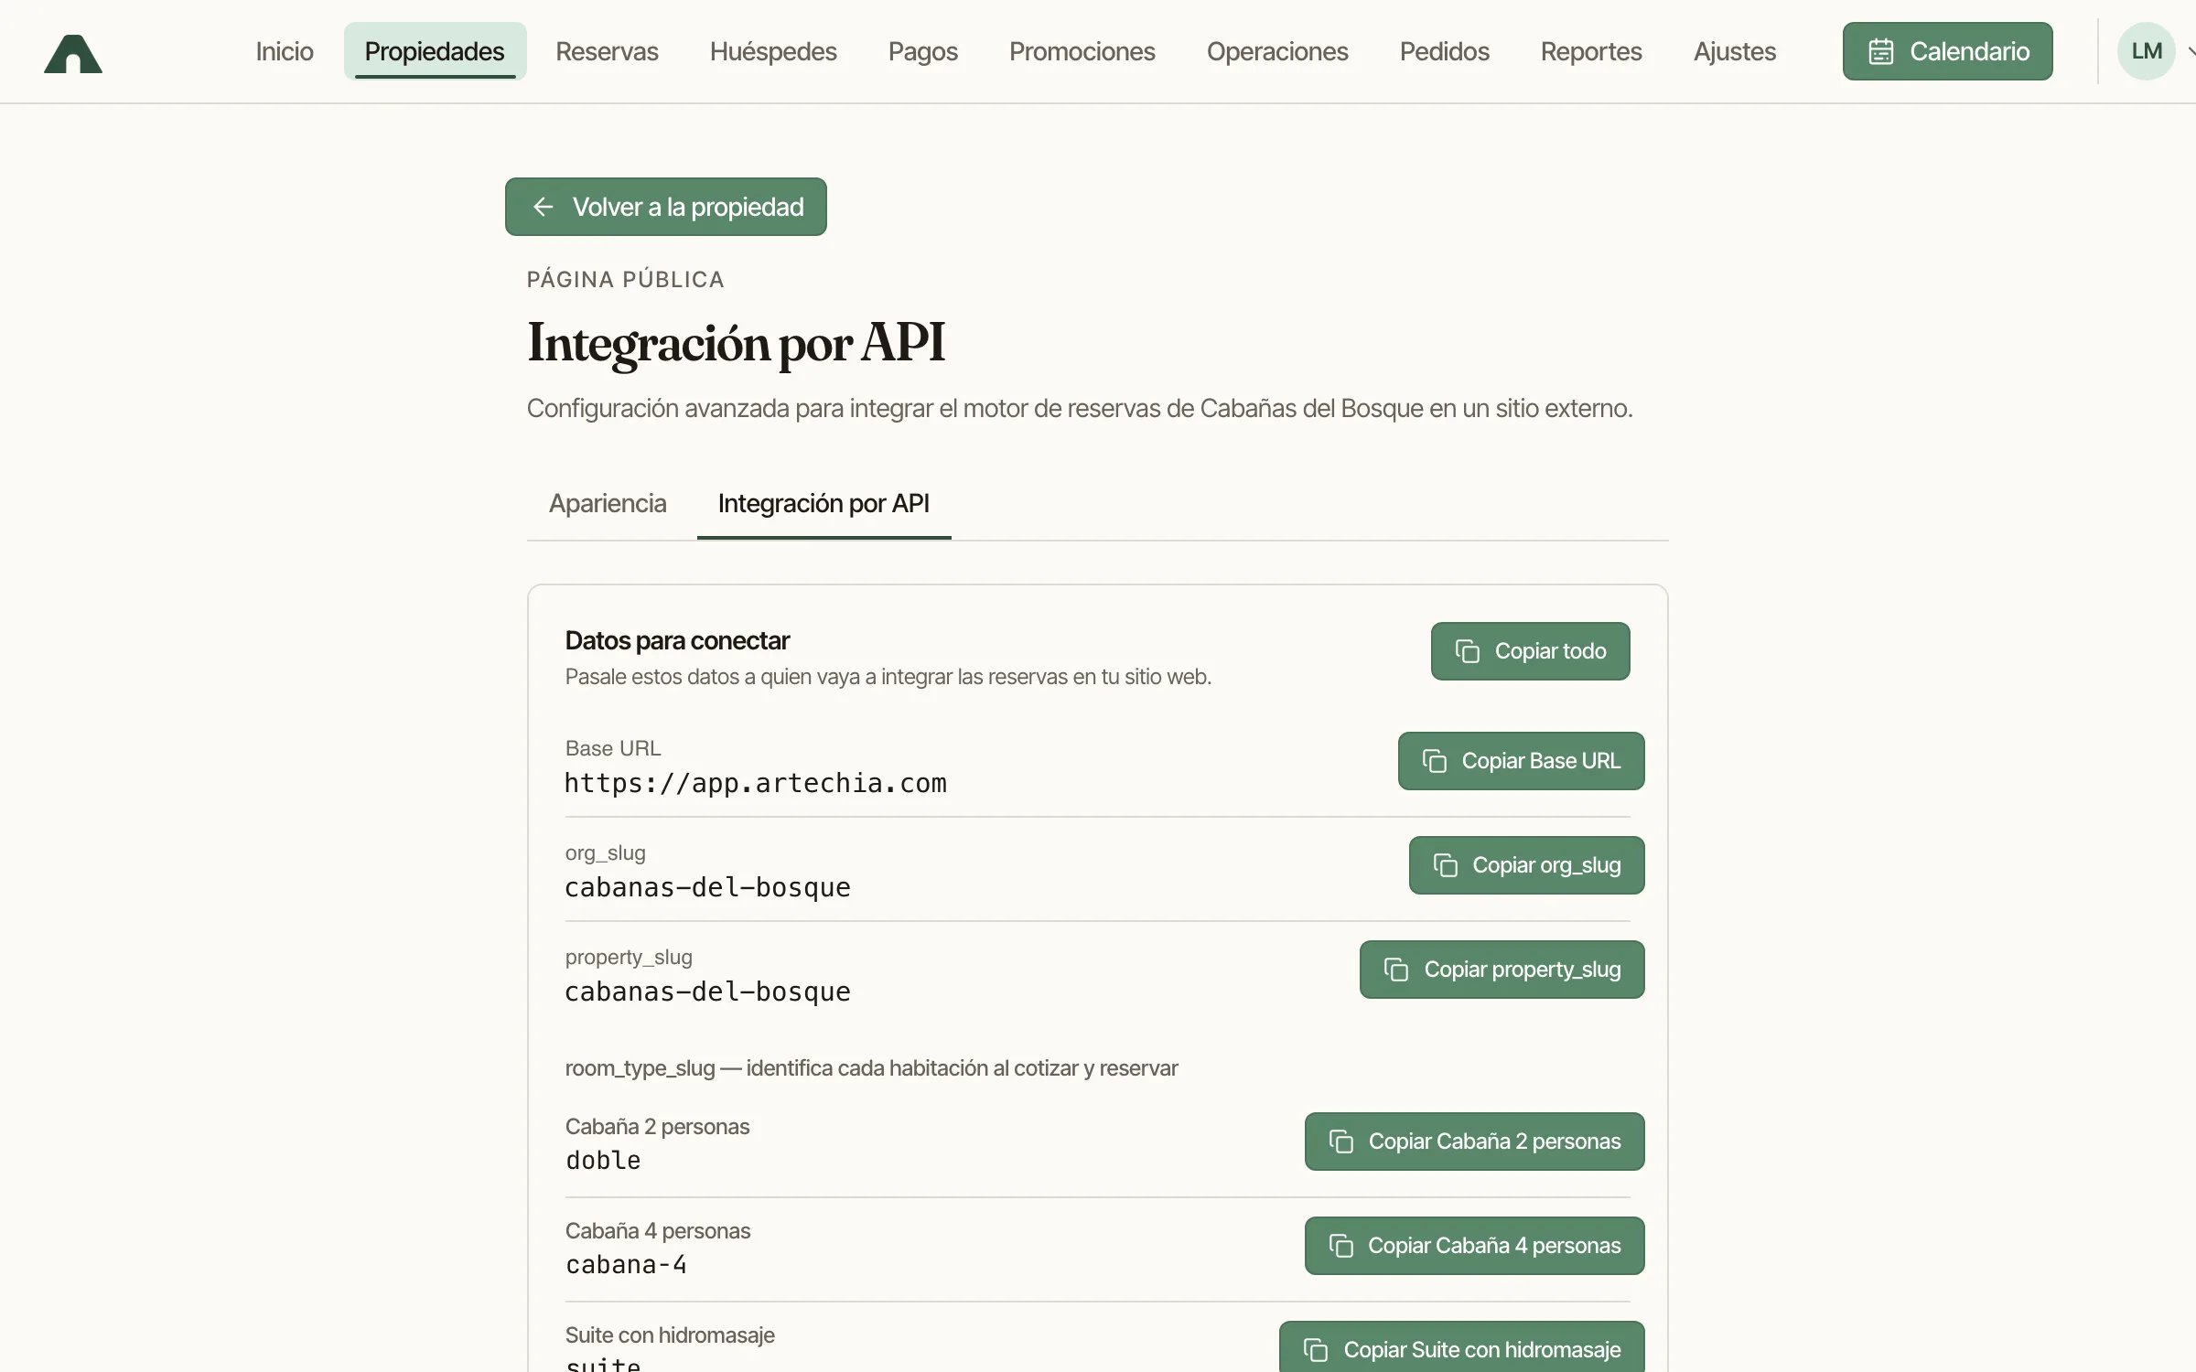2196x1372 pixels.
Task: Click the PÁGINA PÚBLICA label
Action: [x=626, y=280]
